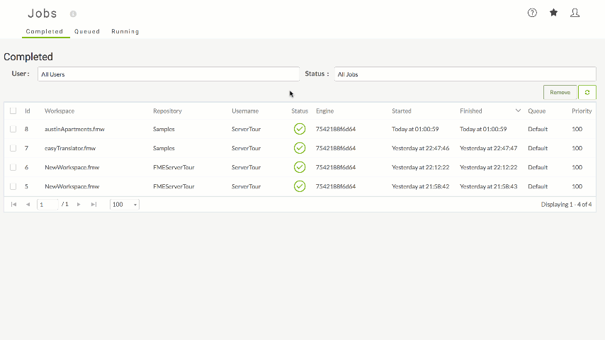Click the page number input field
The width and height of the screenshot is (605, 340).
pos(47,205)
